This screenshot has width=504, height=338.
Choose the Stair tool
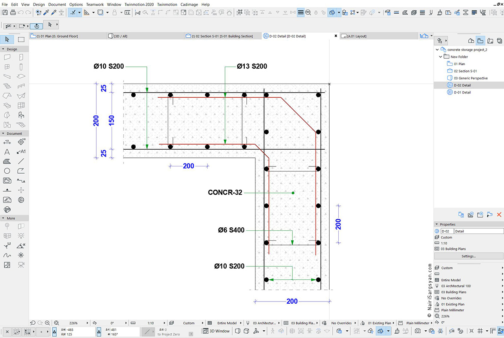(7, 86)
